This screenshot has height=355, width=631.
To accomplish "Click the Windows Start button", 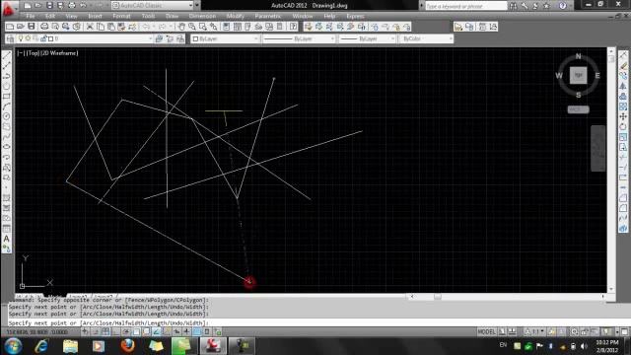I will click(x=13, y=346).
